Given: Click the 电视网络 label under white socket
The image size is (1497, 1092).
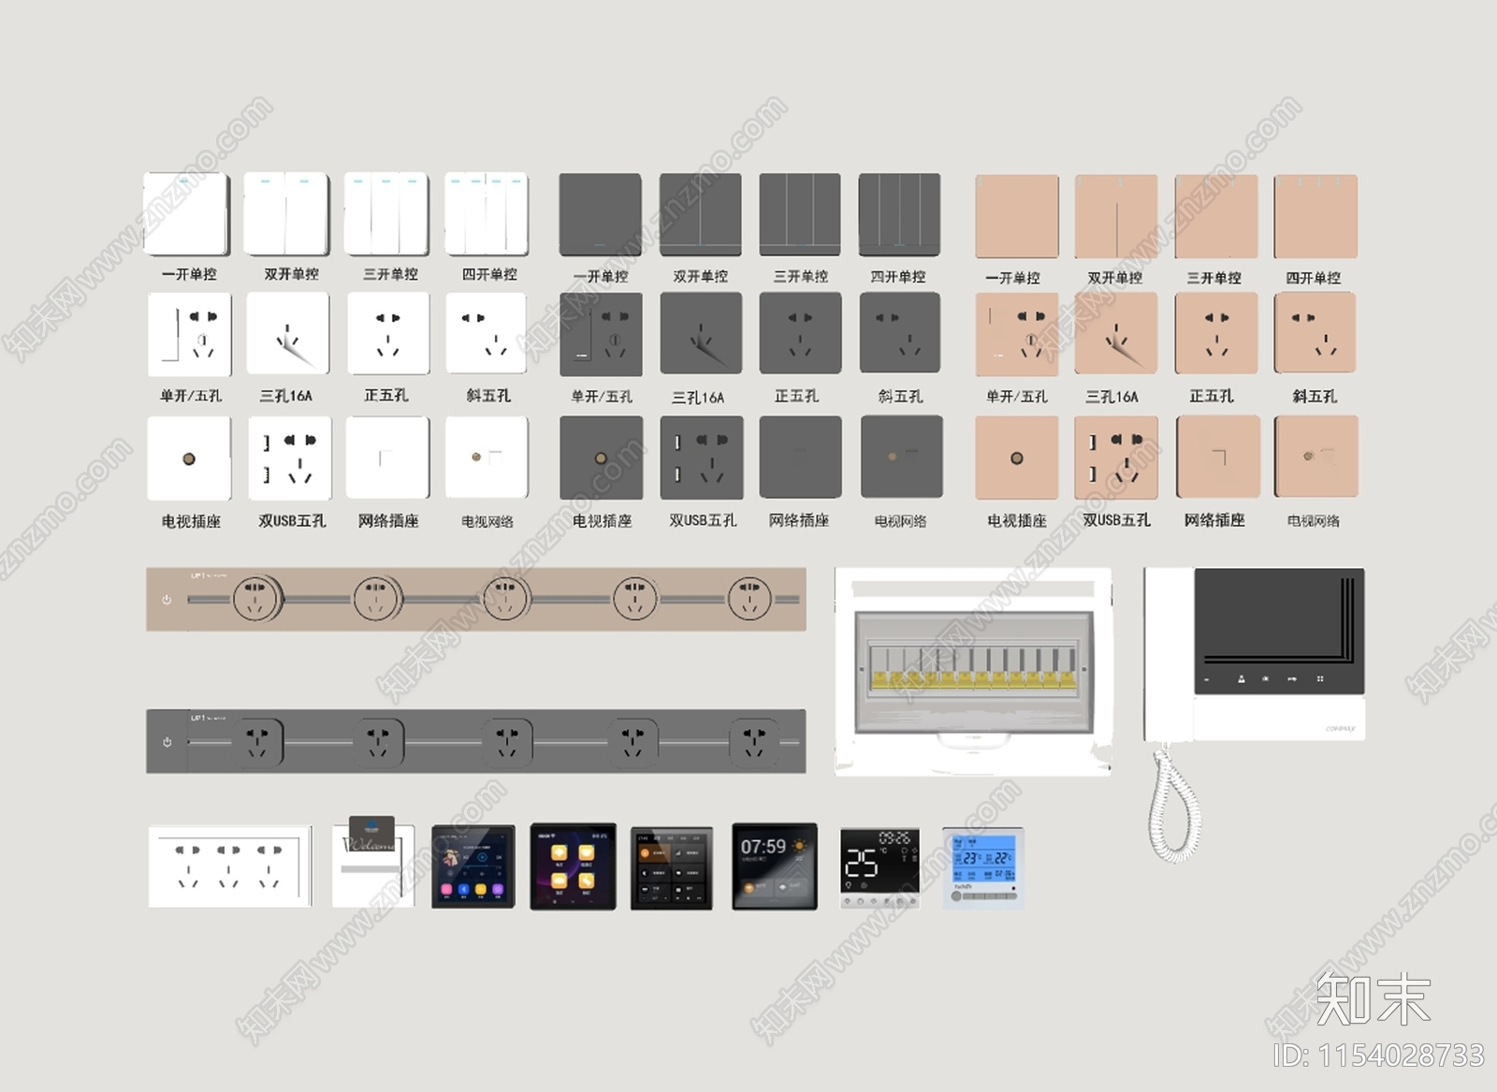Looking at the screenshot, I should click(x=487, y=522).
